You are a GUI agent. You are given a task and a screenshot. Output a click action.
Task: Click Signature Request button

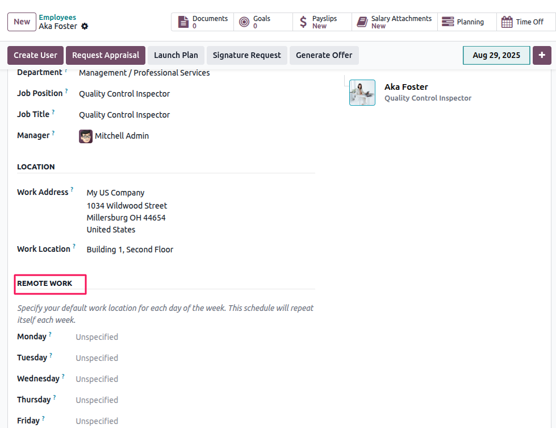tap(247, 55)
